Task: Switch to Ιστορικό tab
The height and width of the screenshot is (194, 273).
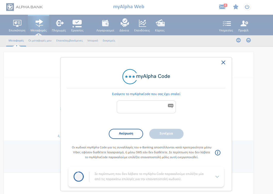Action: tap(93, 40)
